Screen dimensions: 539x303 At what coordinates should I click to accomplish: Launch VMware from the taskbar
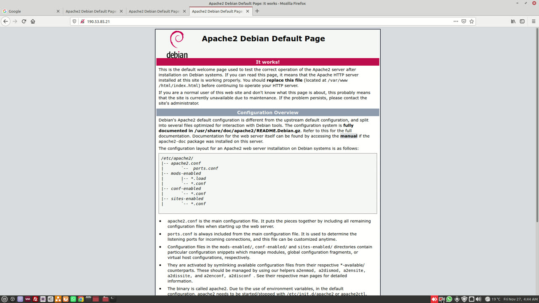point(28,299)
